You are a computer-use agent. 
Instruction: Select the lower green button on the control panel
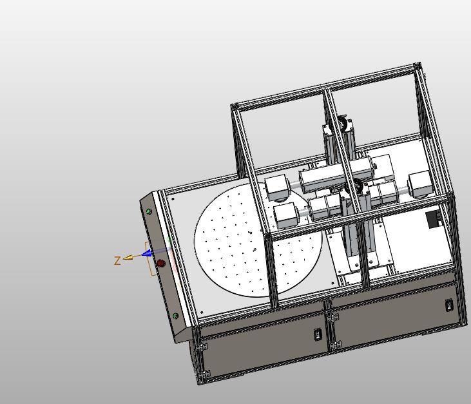(176, 316)
